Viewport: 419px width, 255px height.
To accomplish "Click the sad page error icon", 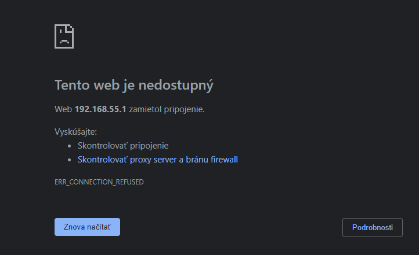I will pyautogui.click(x=64, y=36).
